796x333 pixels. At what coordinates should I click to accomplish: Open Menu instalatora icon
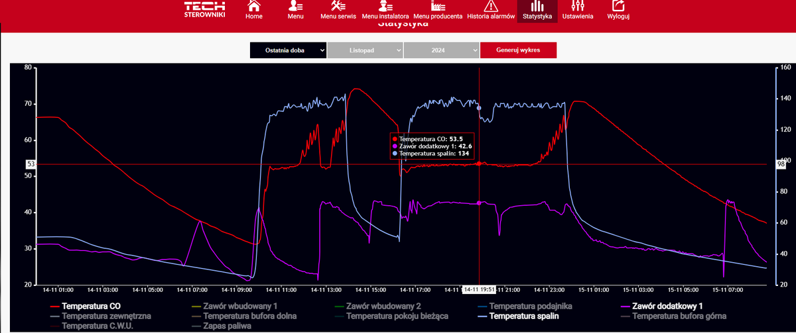click(385, 6)
